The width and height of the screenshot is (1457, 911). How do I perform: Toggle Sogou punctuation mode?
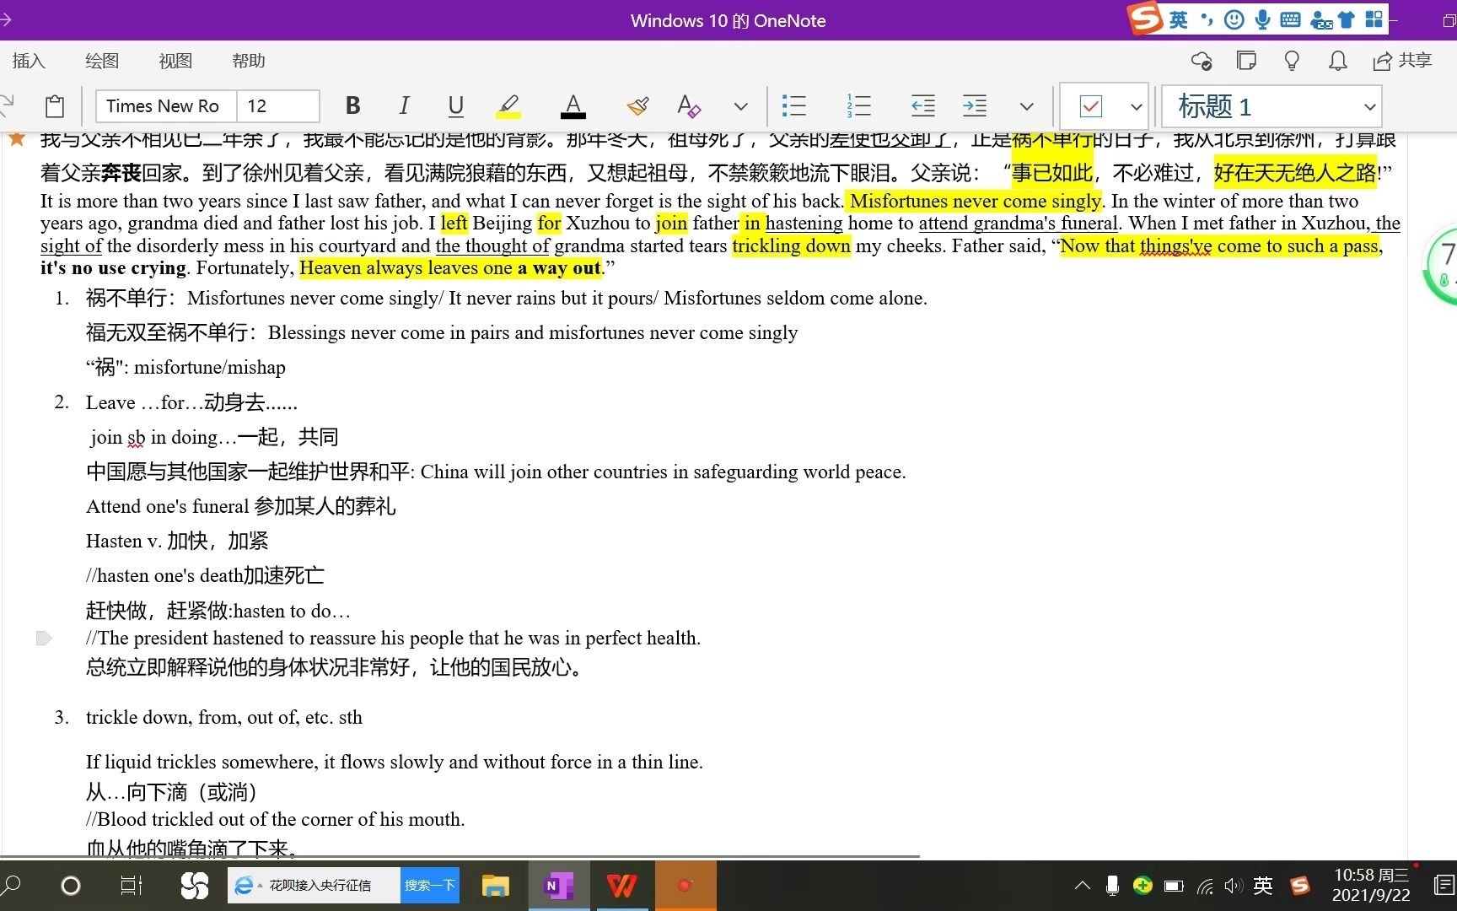click(1207, 19)
